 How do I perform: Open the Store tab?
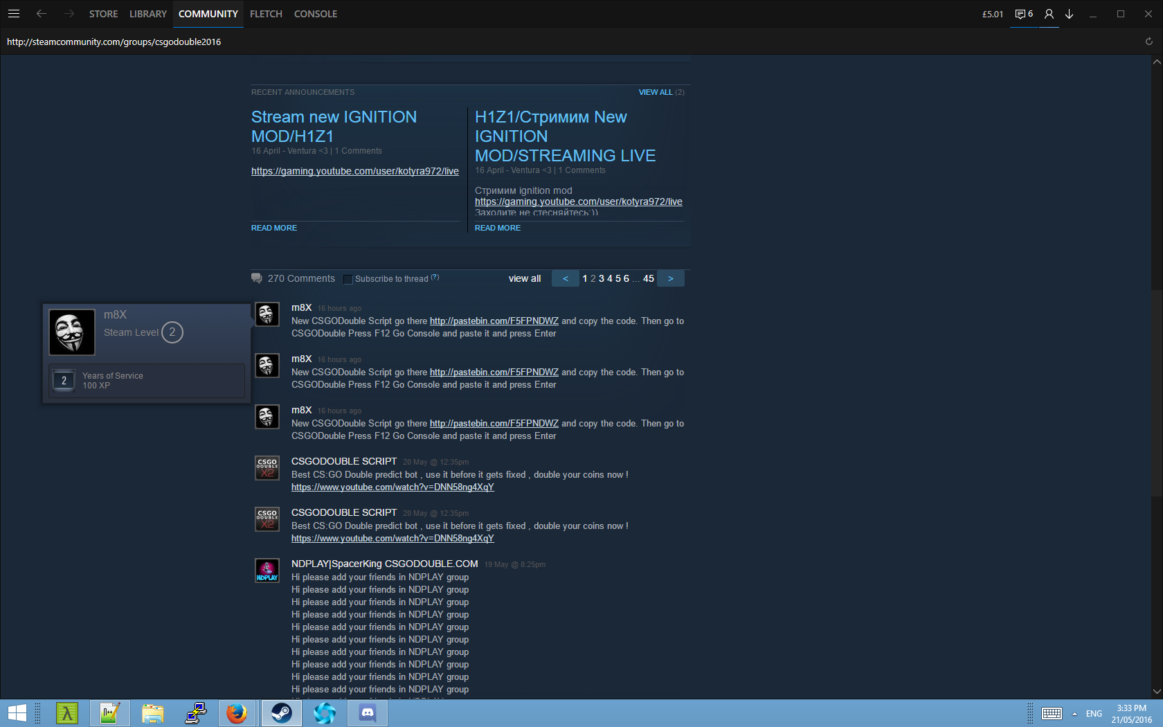point(103,14)
